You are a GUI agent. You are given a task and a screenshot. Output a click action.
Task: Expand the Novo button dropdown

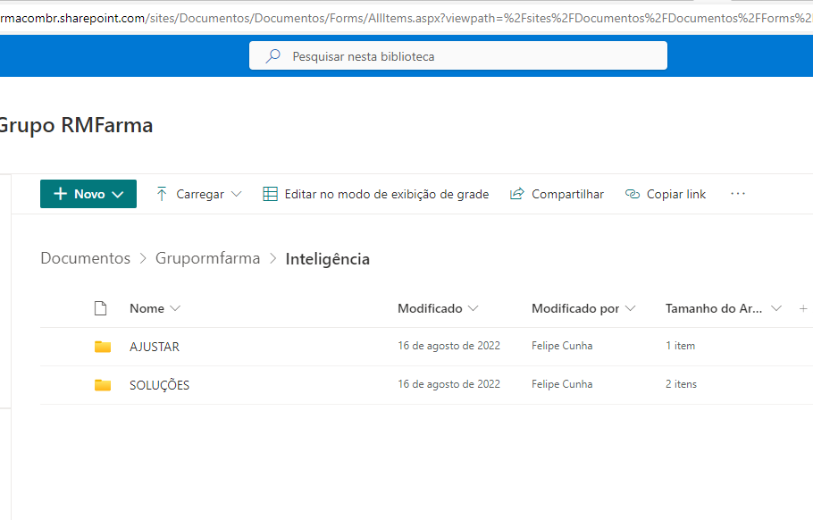coord(118,194)
